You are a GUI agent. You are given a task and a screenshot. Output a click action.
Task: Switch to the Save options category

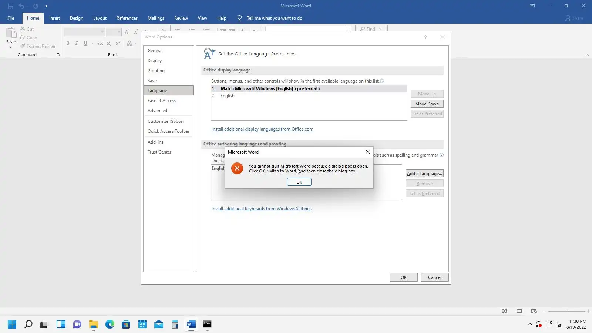point(168,81)
